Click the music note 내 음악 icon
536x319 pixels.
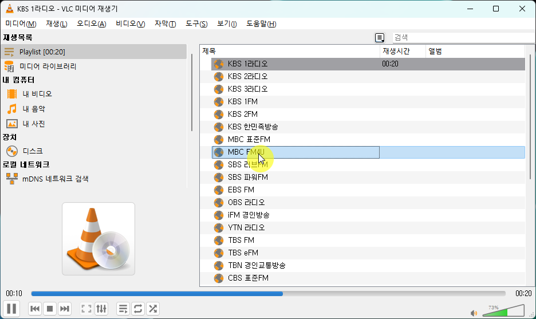[12, 109]
